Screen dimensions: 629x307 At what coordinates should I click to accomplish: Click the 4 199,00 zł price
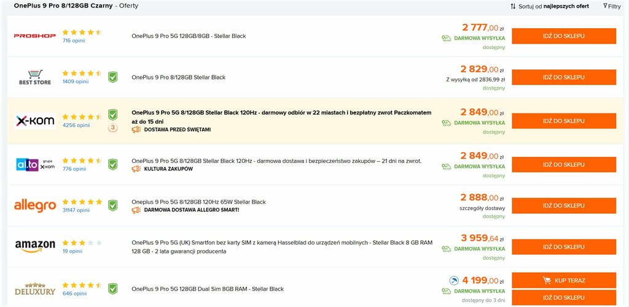click(483, 281)
